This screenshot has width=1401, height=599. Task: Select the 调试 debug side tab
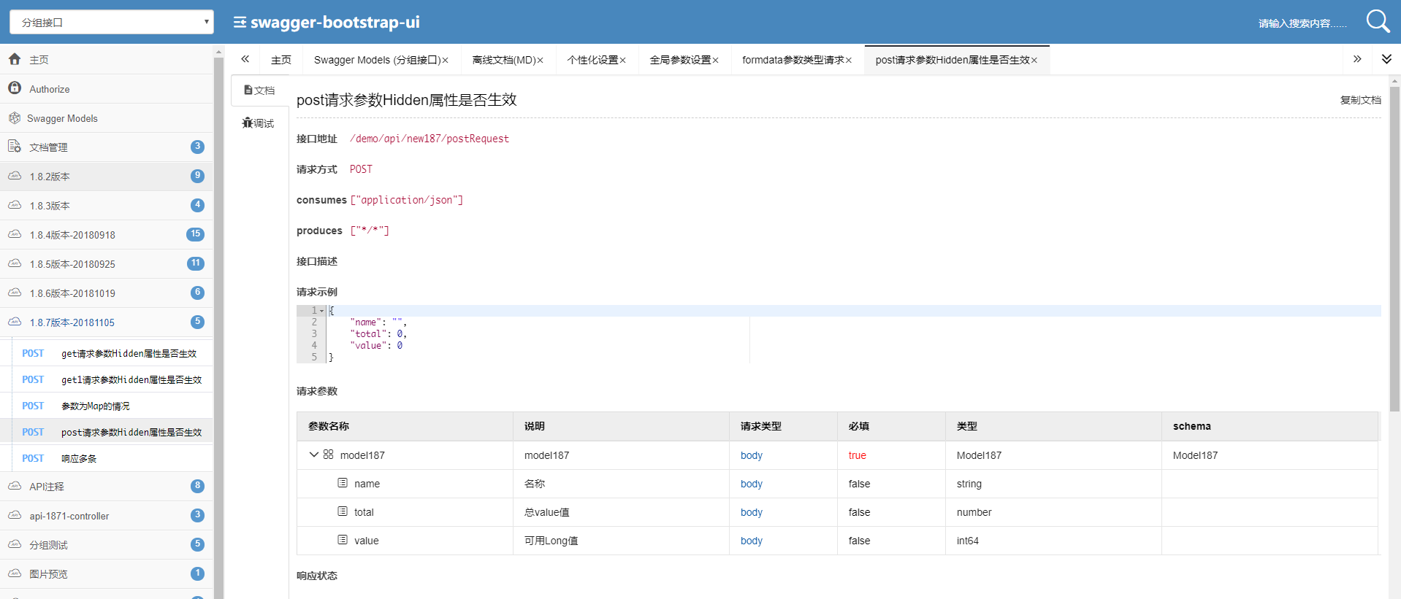(x=259, y=123)
